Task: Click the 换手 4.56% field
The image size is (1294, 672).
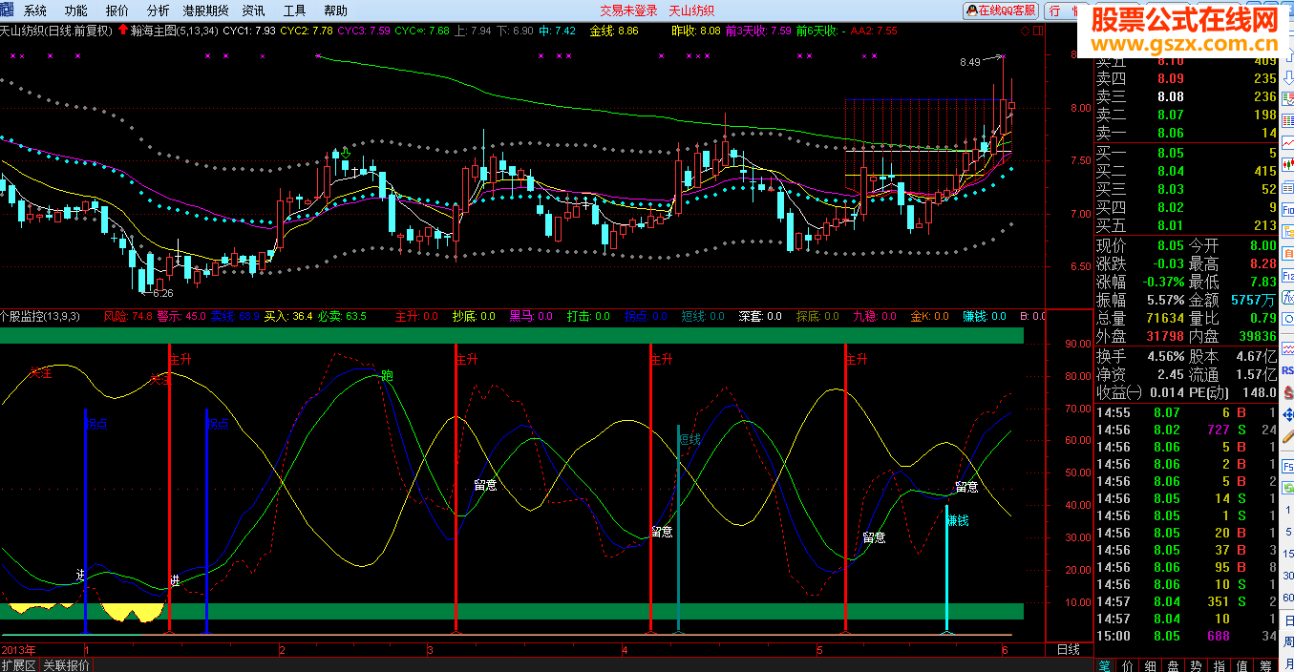Action: [1140, 355]
